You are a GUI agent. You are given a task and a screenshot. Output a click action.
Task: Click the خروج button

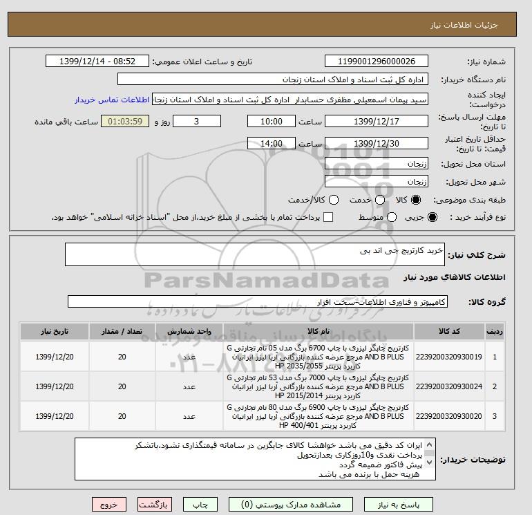pos(109,505)
